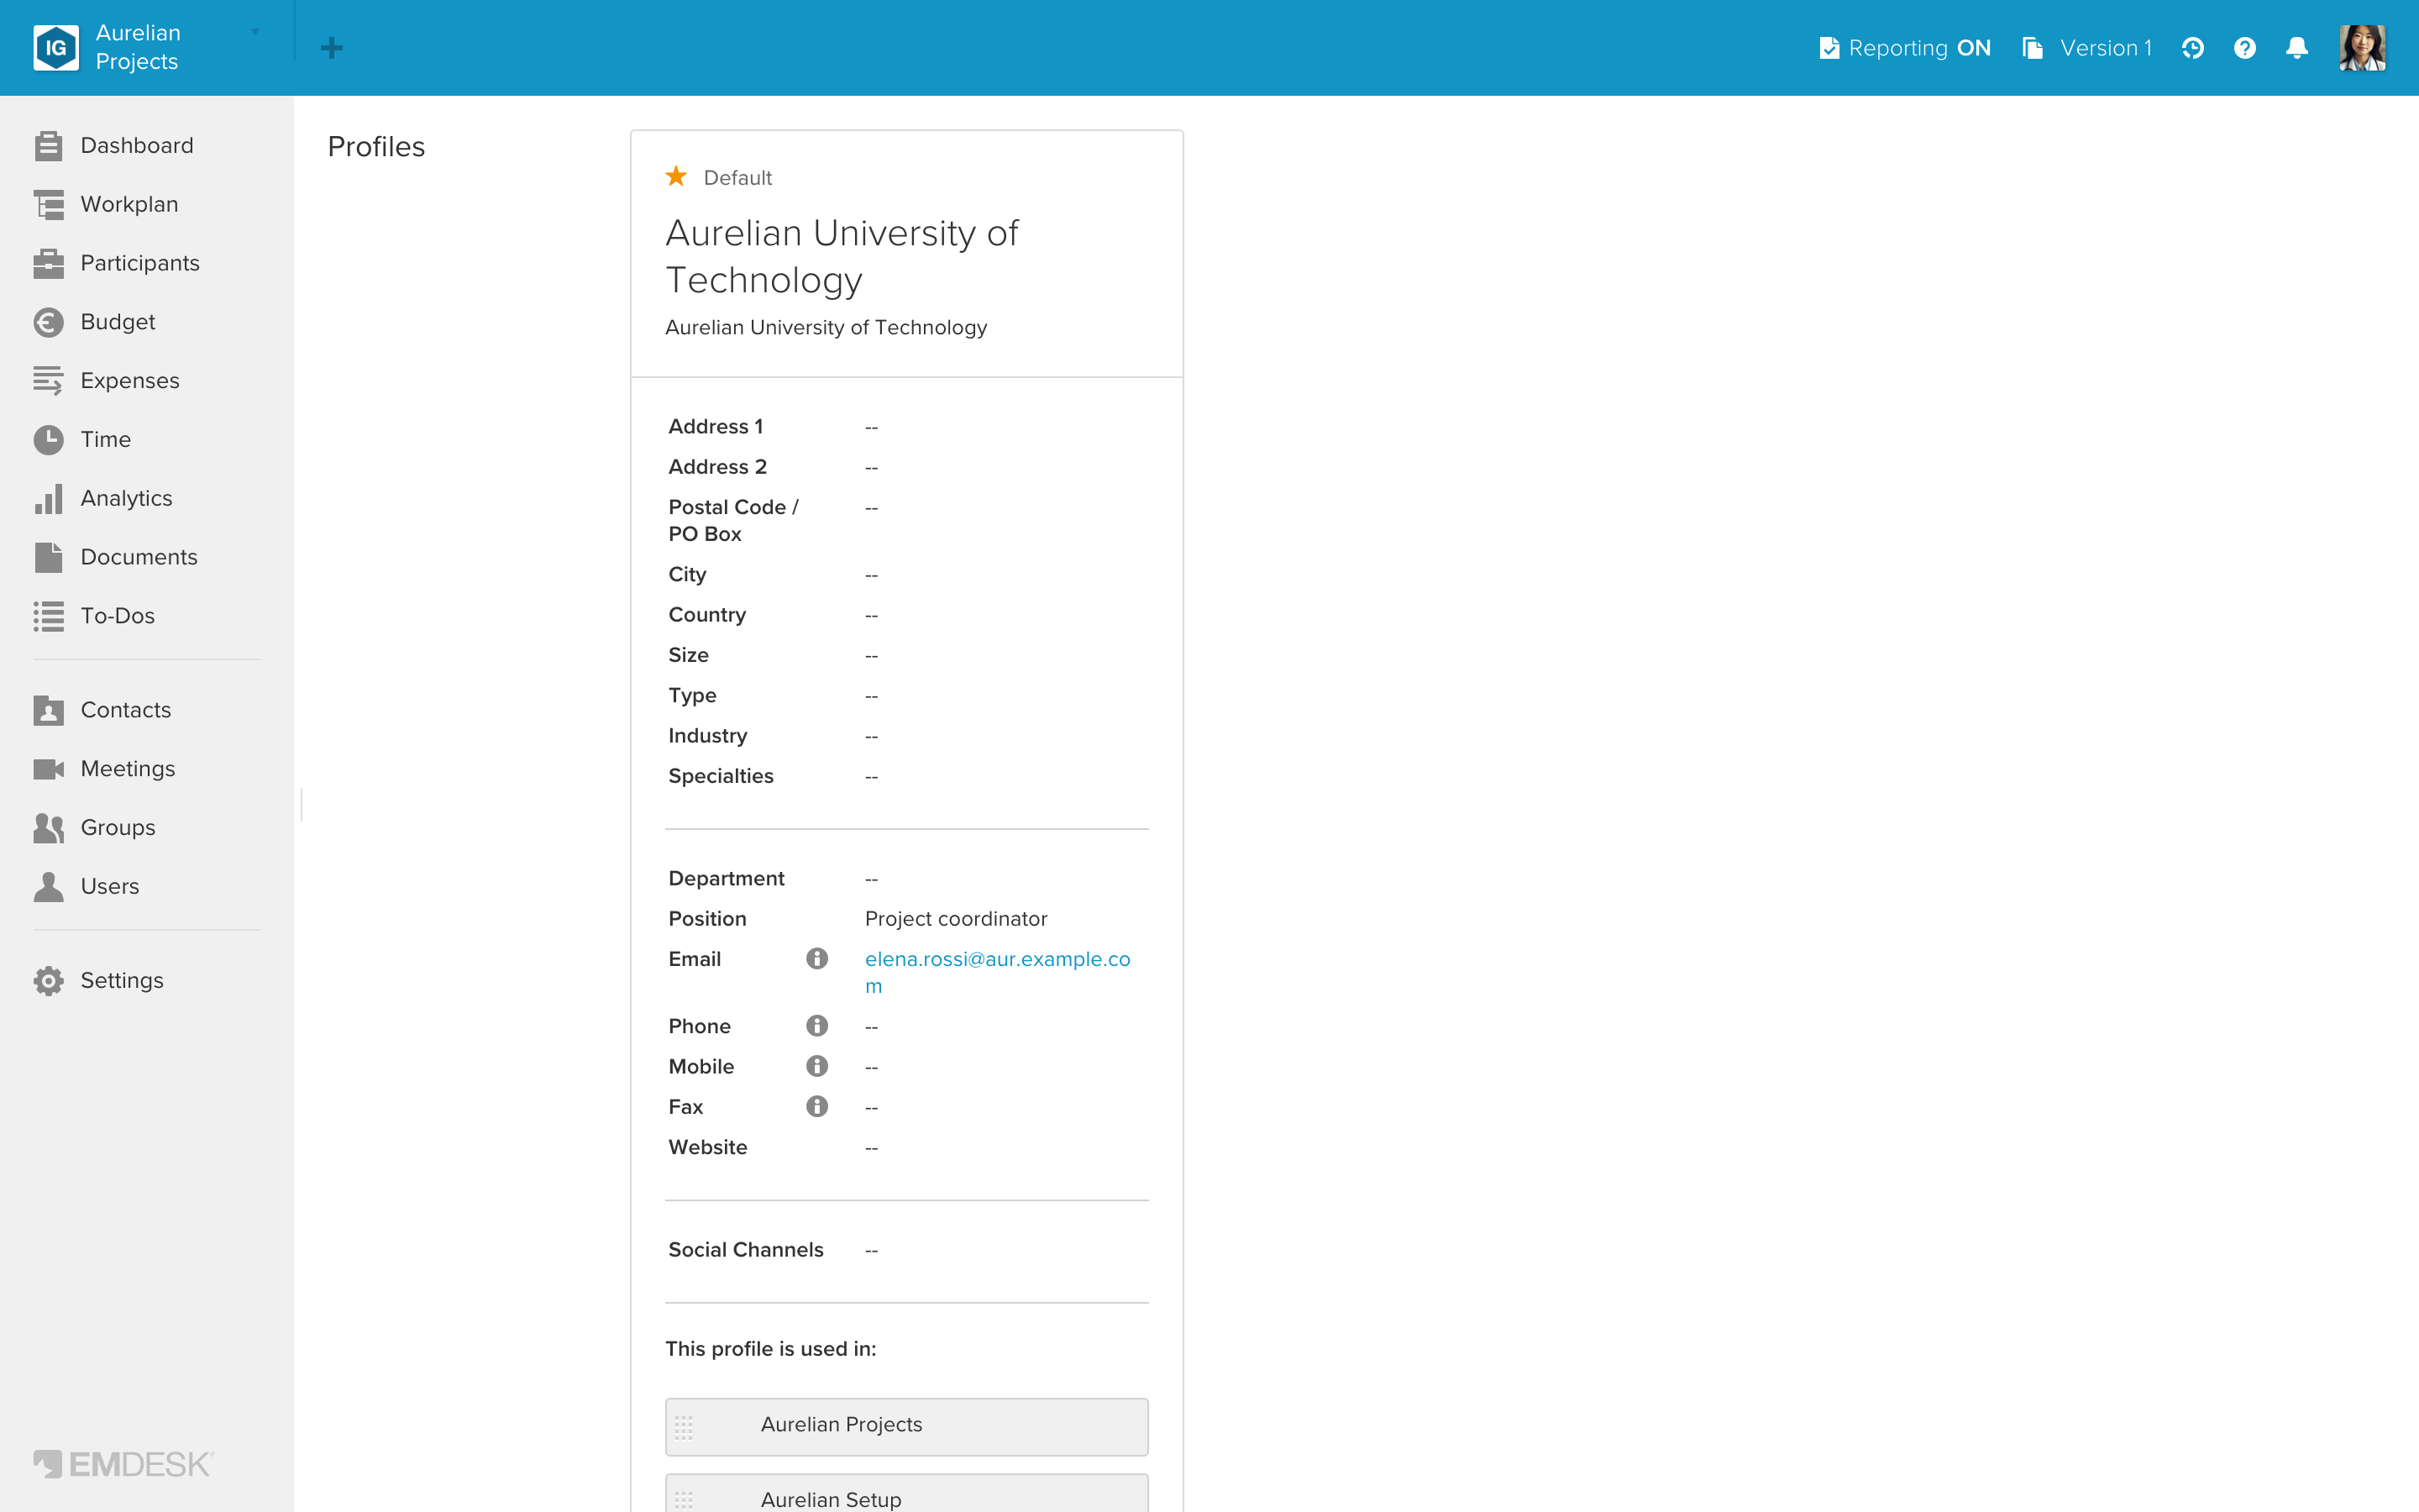Click the Fax info icon
Screen dimensions: 2419x1512
point(816,1106)
